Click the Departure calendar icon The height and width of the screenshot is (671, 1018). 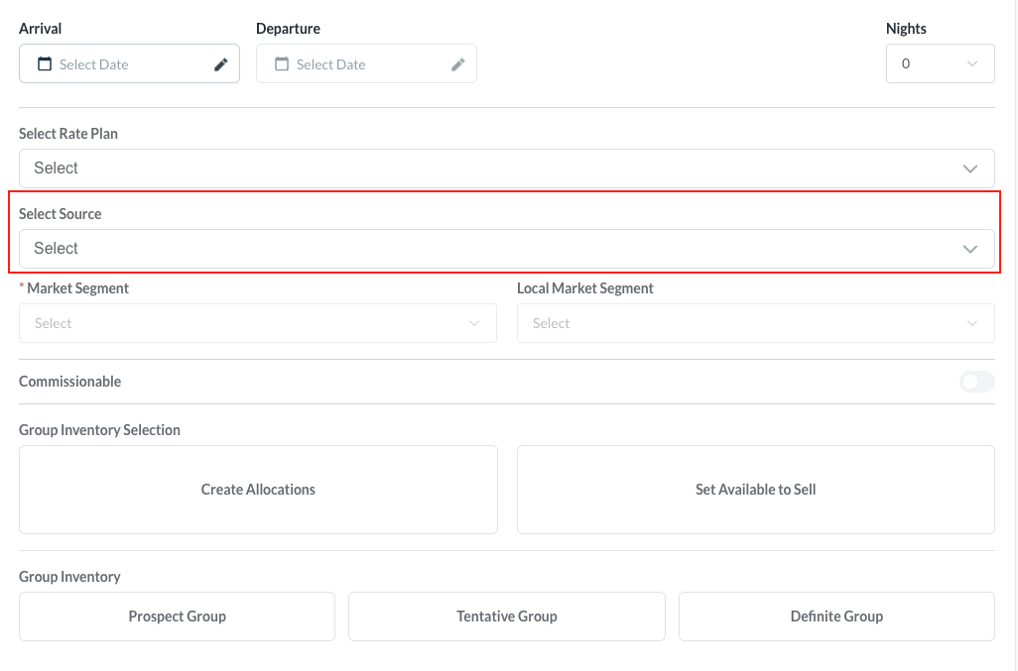(282, 64)
